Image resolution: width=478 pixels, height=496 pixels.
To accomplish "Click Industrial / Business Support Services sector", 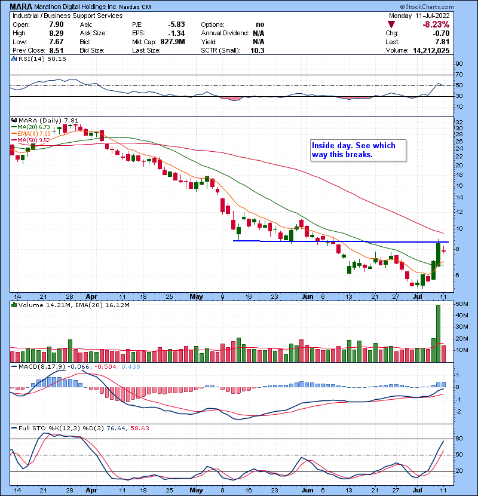I will (x=68, y=16).
